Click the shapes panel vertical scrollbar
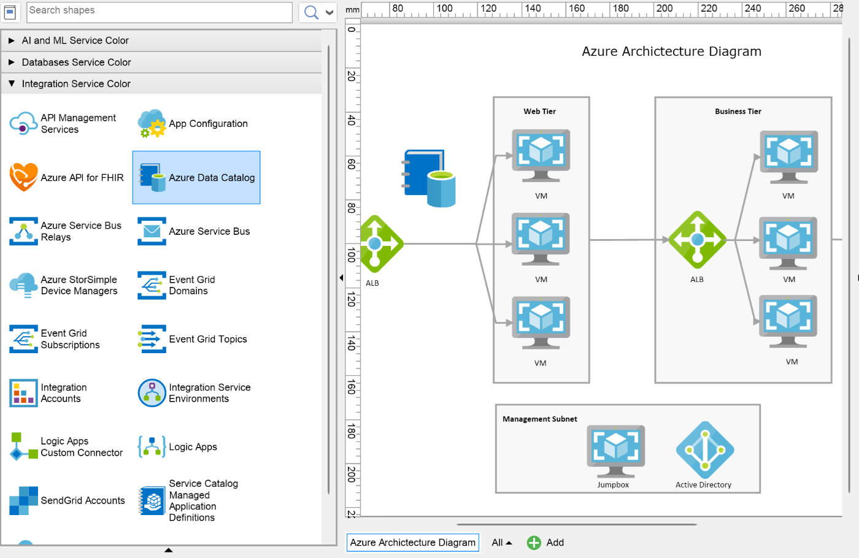Screen dimensions: 859x558 [x=329, y=270]
